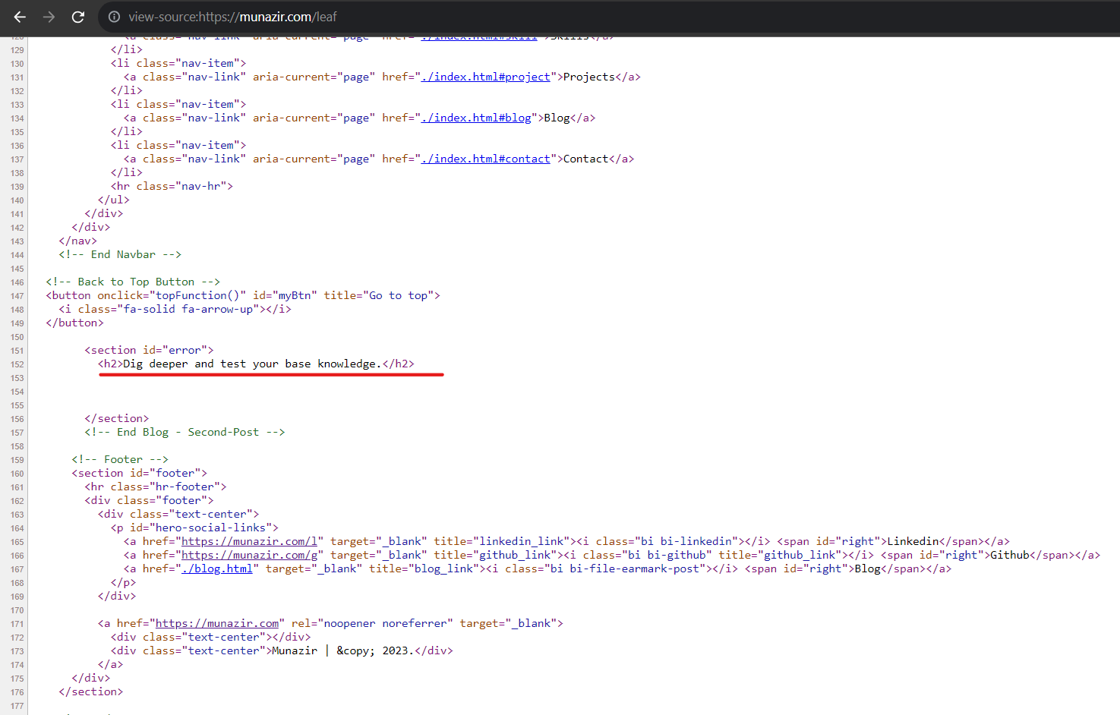The image size is (1120, 715).
Task: Reload the view-source page
Action: pyautogui.click(x=77, y=17)
